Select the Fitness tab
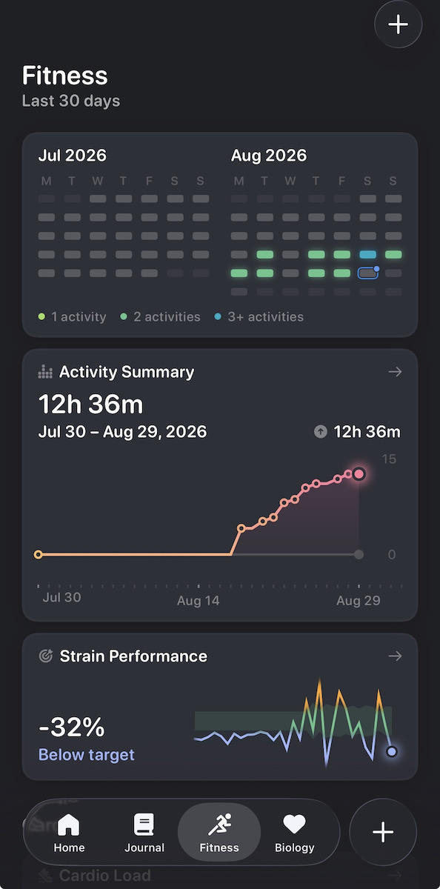The height and width of the screenshot is (889, 440). pyautogui.click(x=219, y=833)
